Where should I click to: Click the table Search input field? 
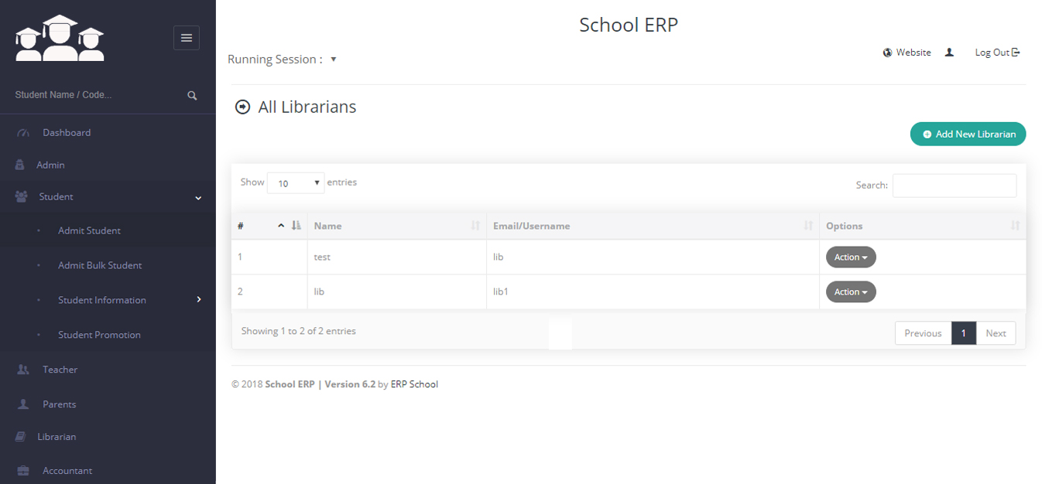(954, 186)
